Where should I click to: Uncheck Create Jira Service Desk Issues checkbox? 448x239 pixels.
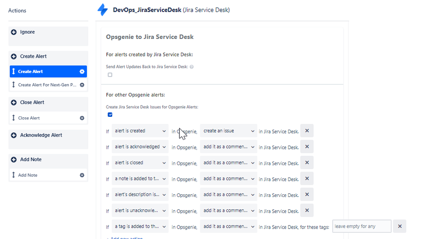coord(110,115)
